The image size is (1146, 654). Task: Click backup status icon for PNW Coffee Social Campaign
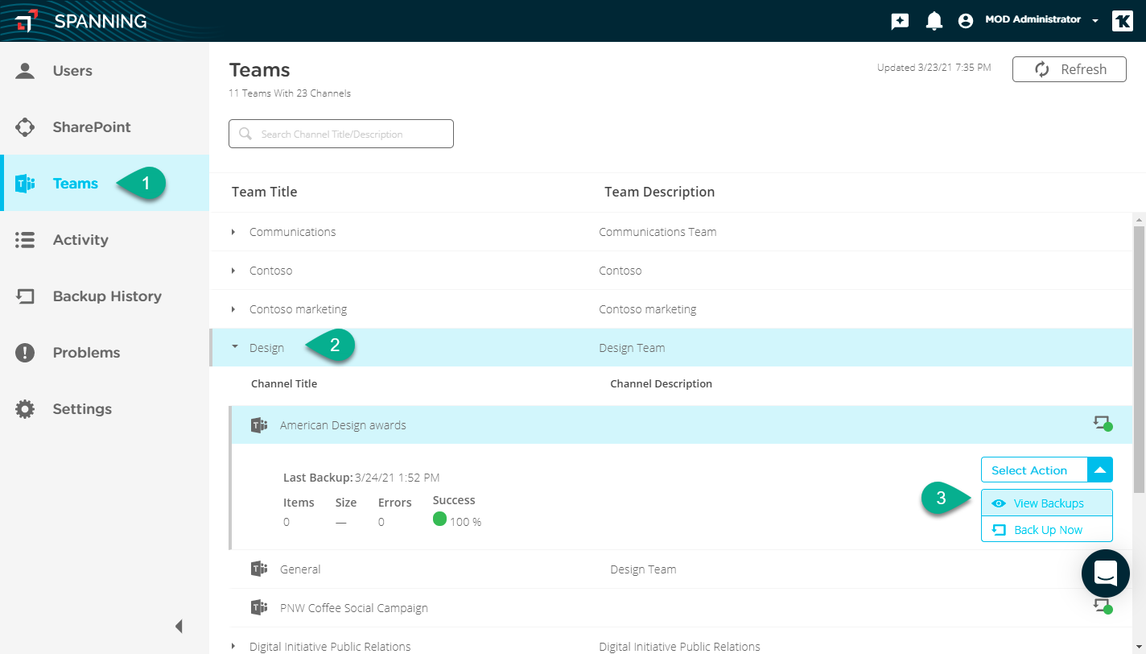1103,606
